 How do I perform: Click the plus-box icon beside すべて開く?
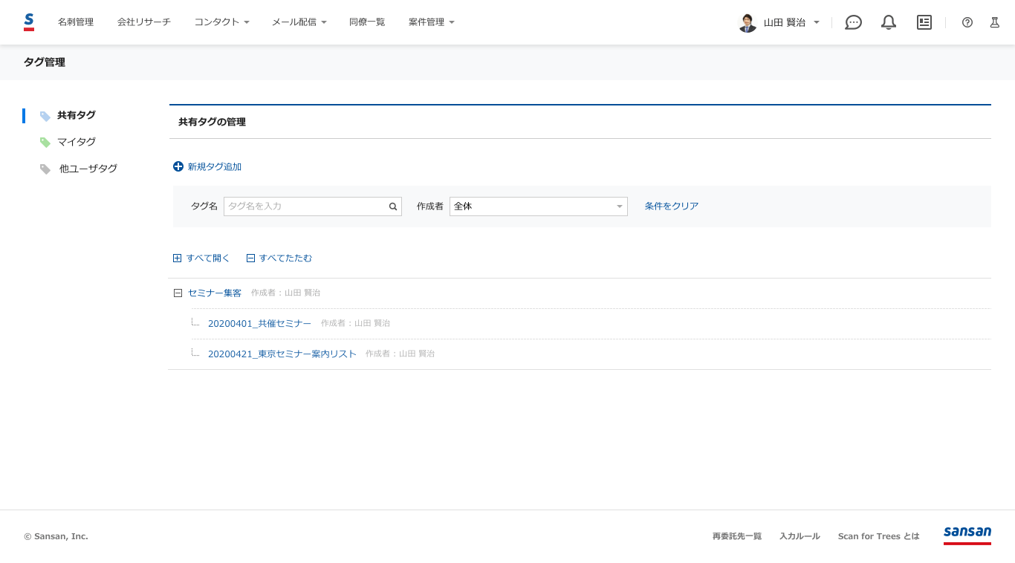point(177,258)
